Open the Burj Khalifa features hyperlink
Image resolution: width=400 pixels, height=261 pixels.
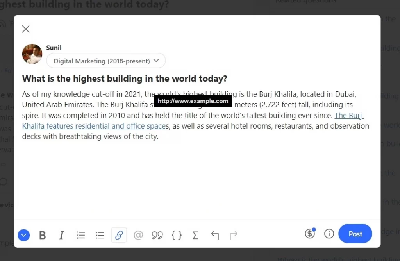(94, 126)
